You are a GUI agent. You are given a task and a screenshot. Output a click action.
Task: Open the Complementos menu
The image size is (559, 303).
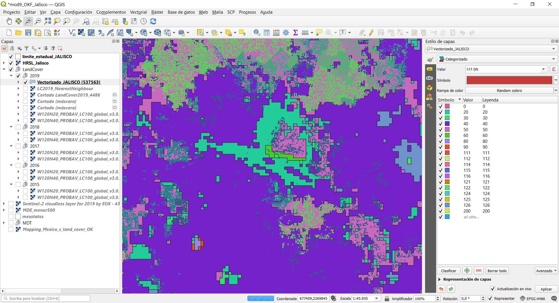click(x=111, y=12)
